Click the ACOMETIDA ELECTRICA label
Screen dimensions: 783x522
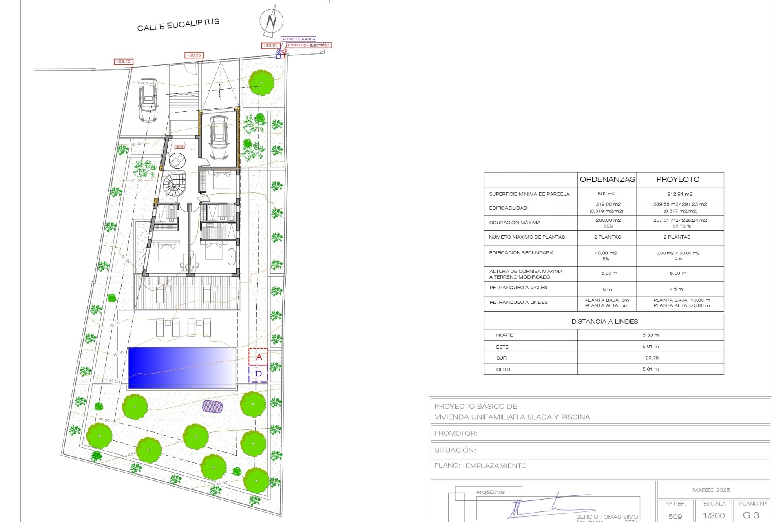pyautogui.click(x=308, y=45)
